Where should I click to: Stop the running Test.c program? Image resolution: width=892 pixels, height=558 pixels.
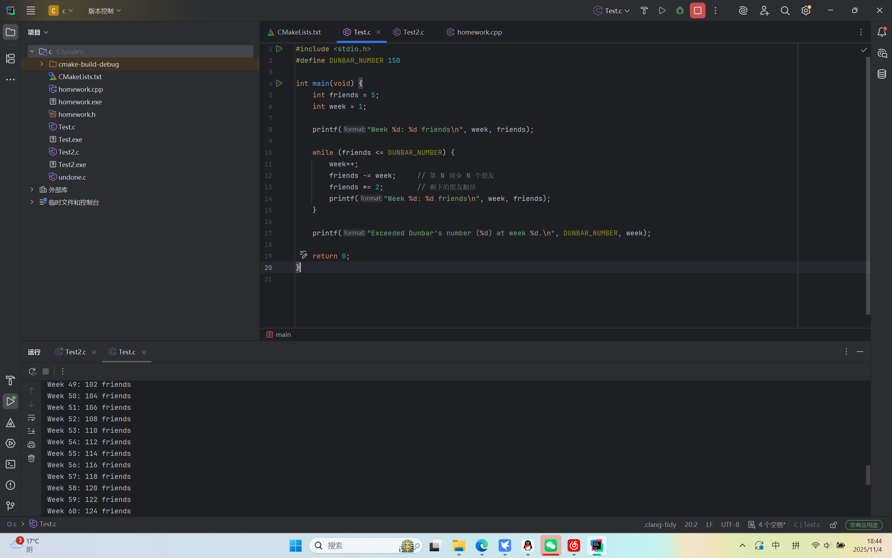coord(697,11)
